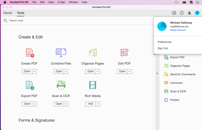
Task: Open the notifications bell
Action: click(x=189, y=13)
